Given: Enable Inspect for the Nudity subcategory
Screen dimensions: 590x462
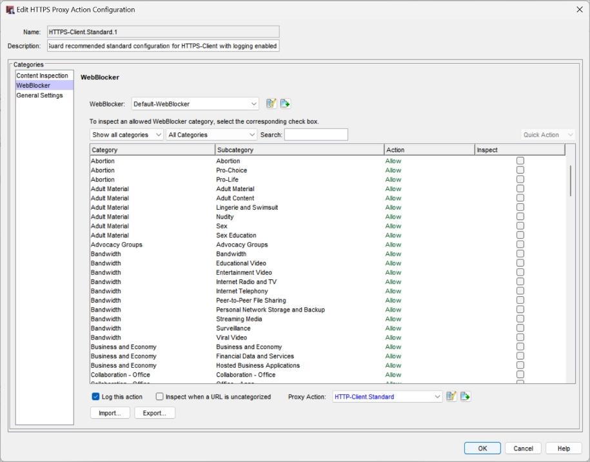Looking at the screenshot, I should tap(520, 217).
